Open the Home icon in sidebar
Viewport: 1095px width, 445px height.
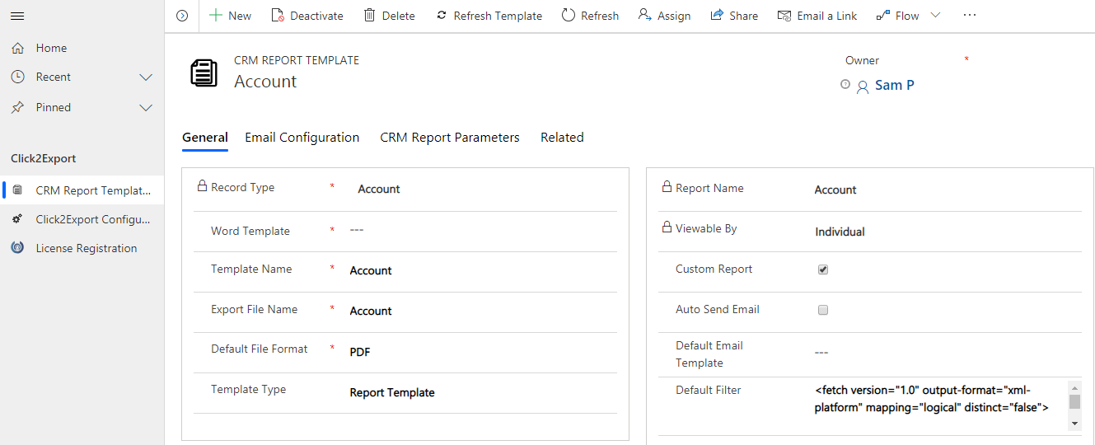(x=17, y=48)
